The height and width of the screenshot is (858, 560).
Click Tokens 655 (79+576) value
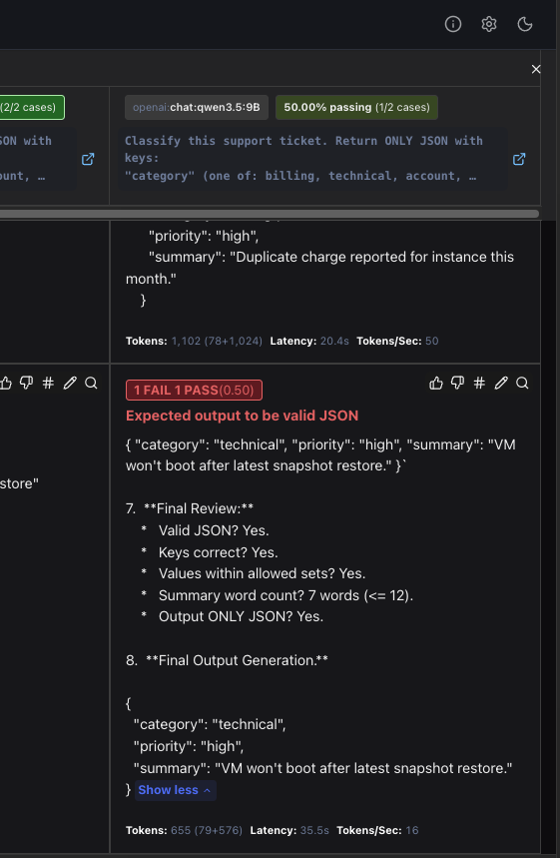pyautogui.click(x=207, y=830)
